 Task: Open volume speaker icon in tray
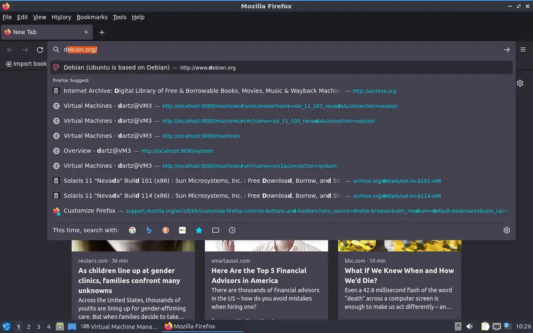[470, 326]
